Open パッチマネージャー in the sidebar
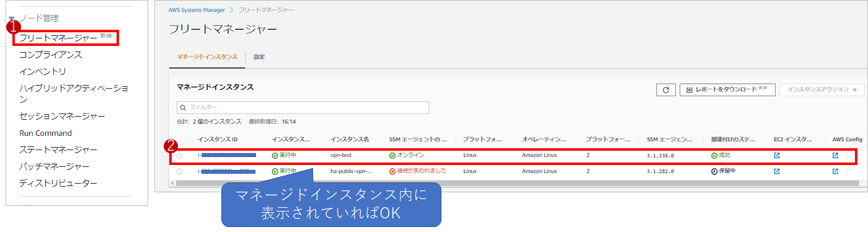Image resolution: width=868 pixels, height=232 pixels. click(55, 166)
